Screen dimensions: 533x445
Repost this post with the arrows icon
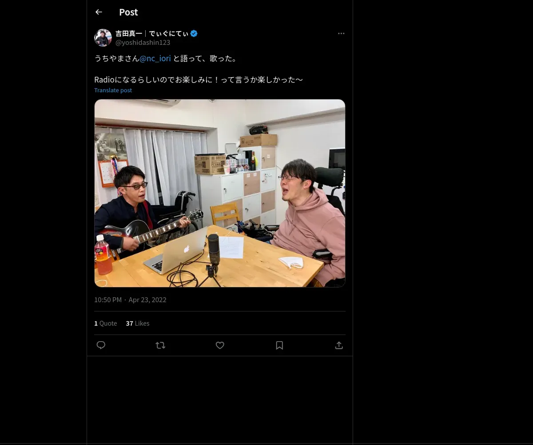pos(160,345)
